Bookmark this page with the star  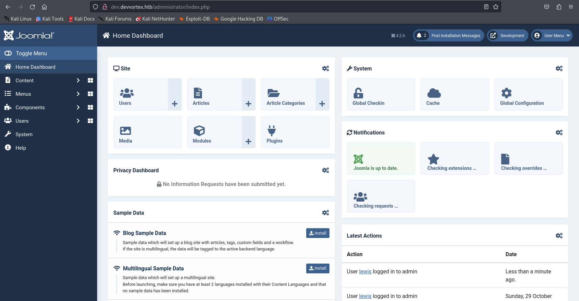click(x=496, y=7)
